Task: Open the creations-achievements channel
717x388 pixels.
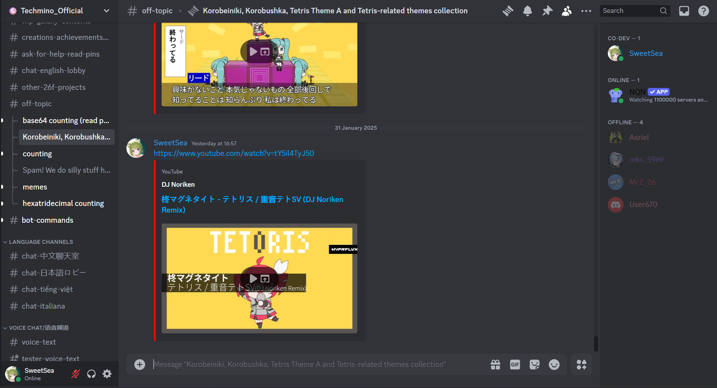Action: coord(59,38)
